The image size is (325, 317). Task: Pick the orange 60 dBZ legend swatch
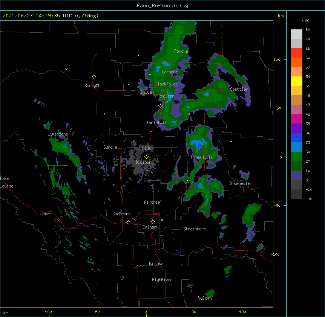pyautogui.click(x=296, y=62)
